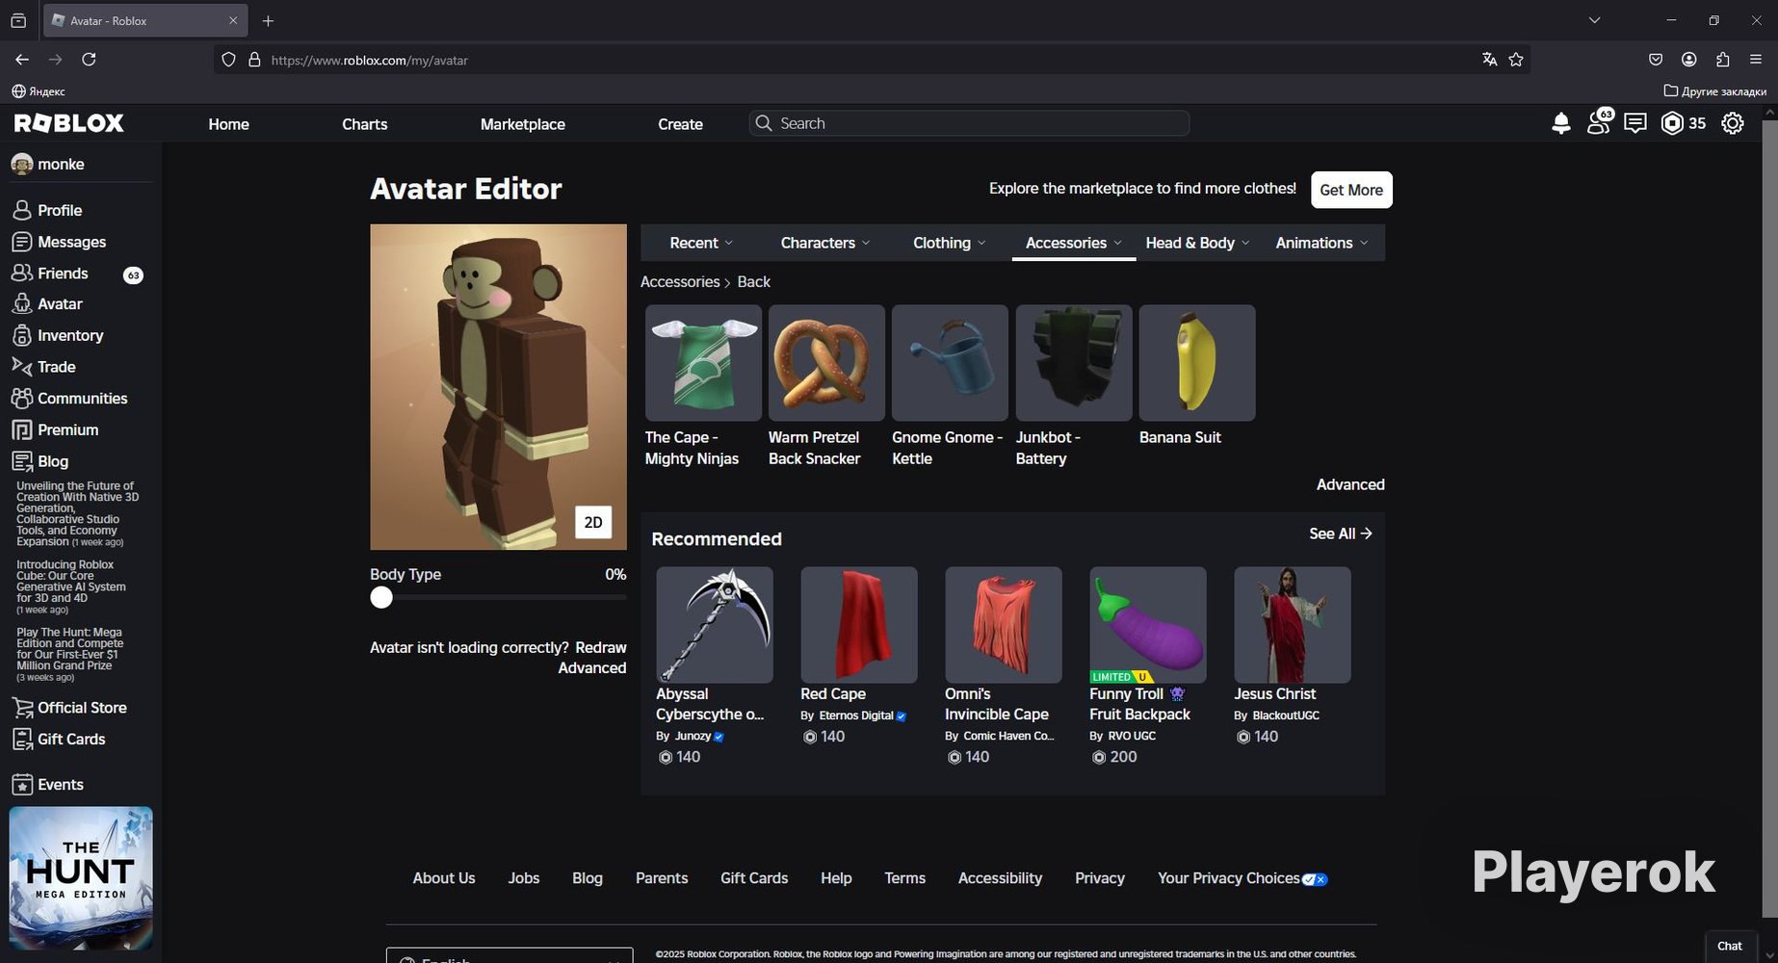
Task: Select the Banana Suit accessory thumbnail
Action: [x=1197, y=363]
